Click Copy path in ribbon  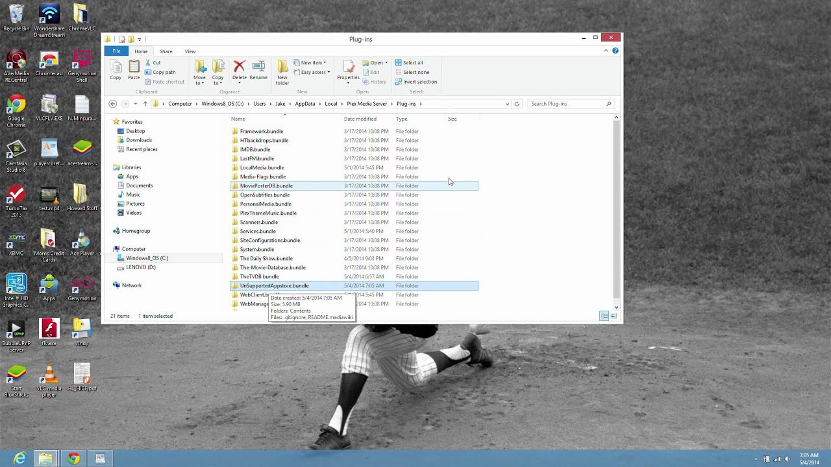tap(160, 72)
